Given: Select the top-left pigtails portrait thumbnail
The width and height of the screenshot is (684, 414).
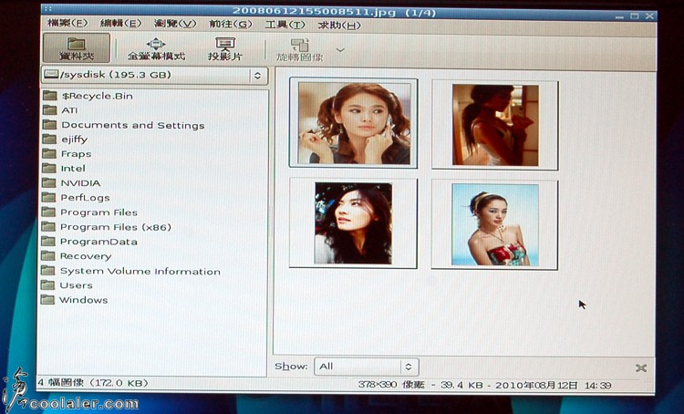Looking at the screenshot, I should [354, 124].
